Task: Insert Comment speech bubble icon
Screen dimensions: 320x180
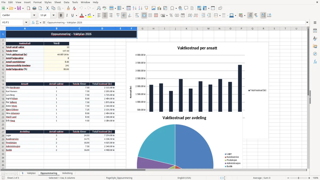Action: tap(186, 8)
